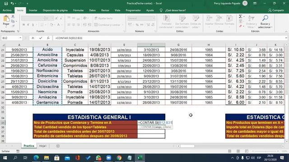The width and height of the screenshot is (289, 162).
Task: Click the Insertar cells icon
Action: click(x=209, y=18)
